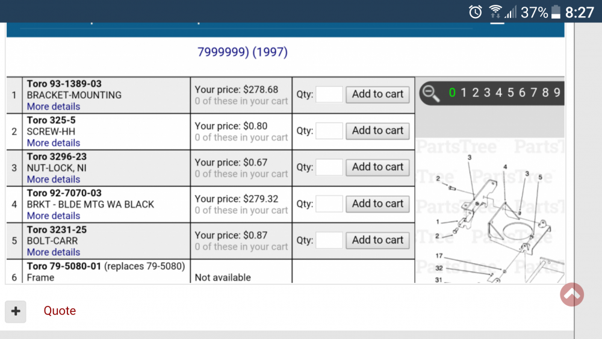
Task: Tap the Wi-Fi status icon
Action: pyautogui.click(x=495, y=11)
